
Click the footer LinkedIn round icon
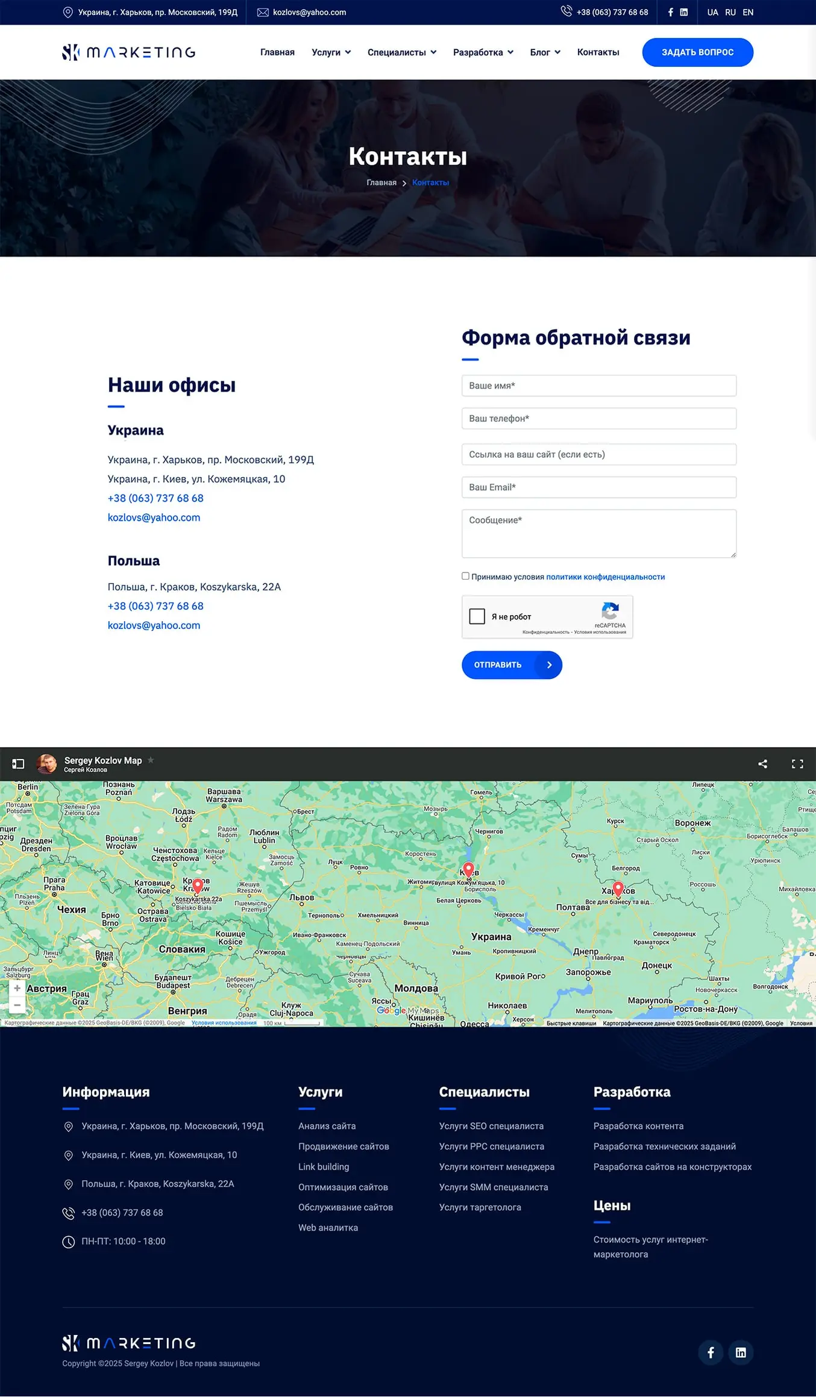[x=741, y=1352]
